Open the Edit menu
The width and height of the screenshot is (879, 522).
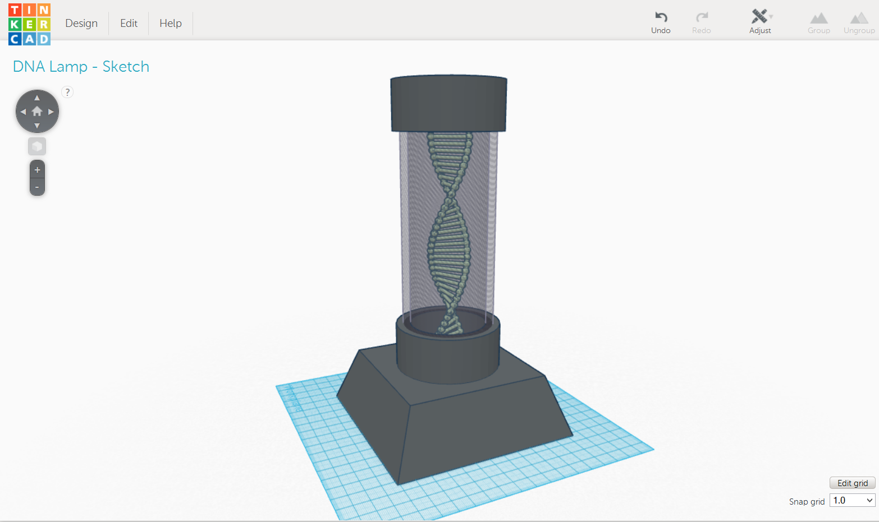[128, 23]
